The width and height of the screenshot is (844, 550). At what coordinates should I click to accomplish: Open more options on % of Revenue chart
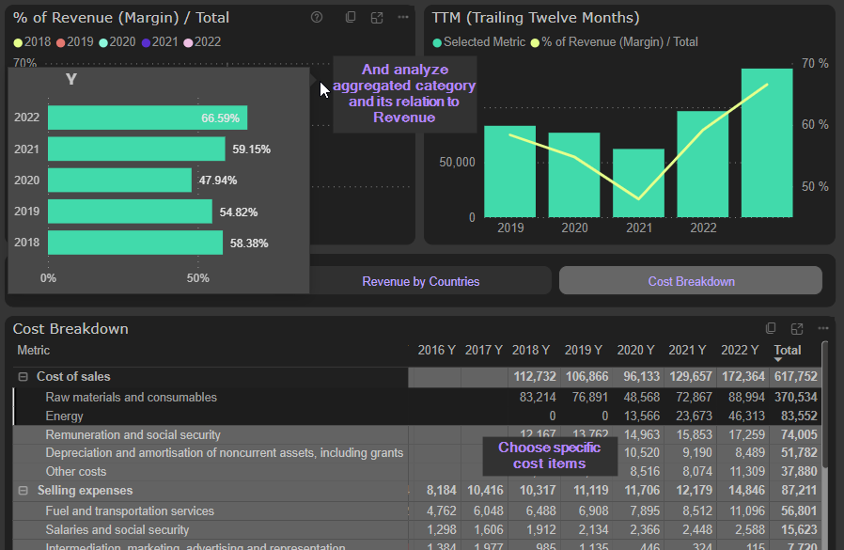point(403,17)
